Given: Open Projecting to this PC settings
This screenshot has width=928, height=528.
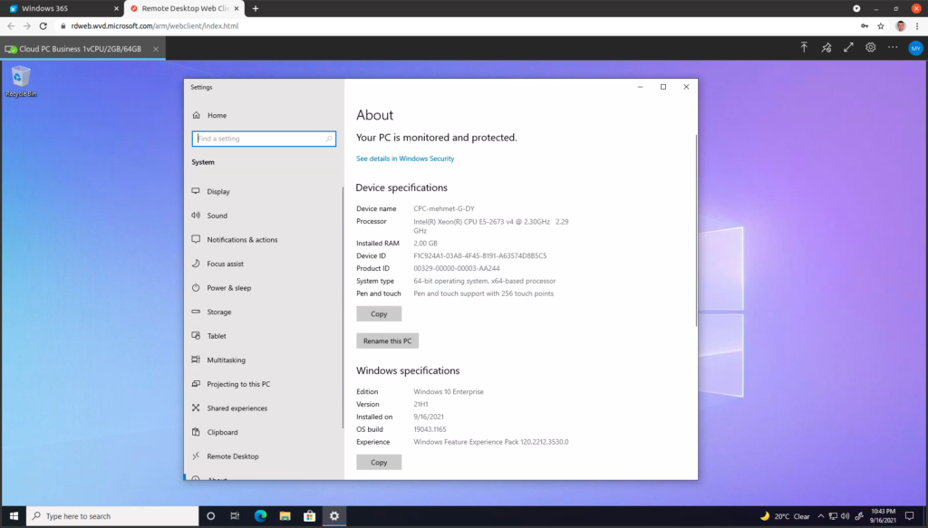Looking at the screenshot, I should tap(231, 384).
